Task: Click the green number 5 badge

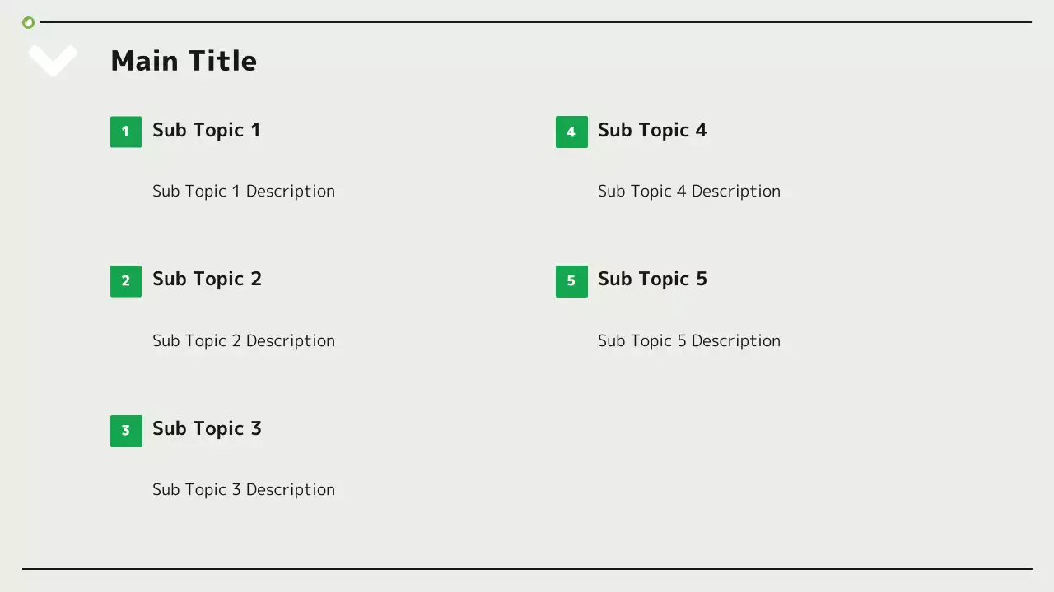Action: (x=571, y=281)
